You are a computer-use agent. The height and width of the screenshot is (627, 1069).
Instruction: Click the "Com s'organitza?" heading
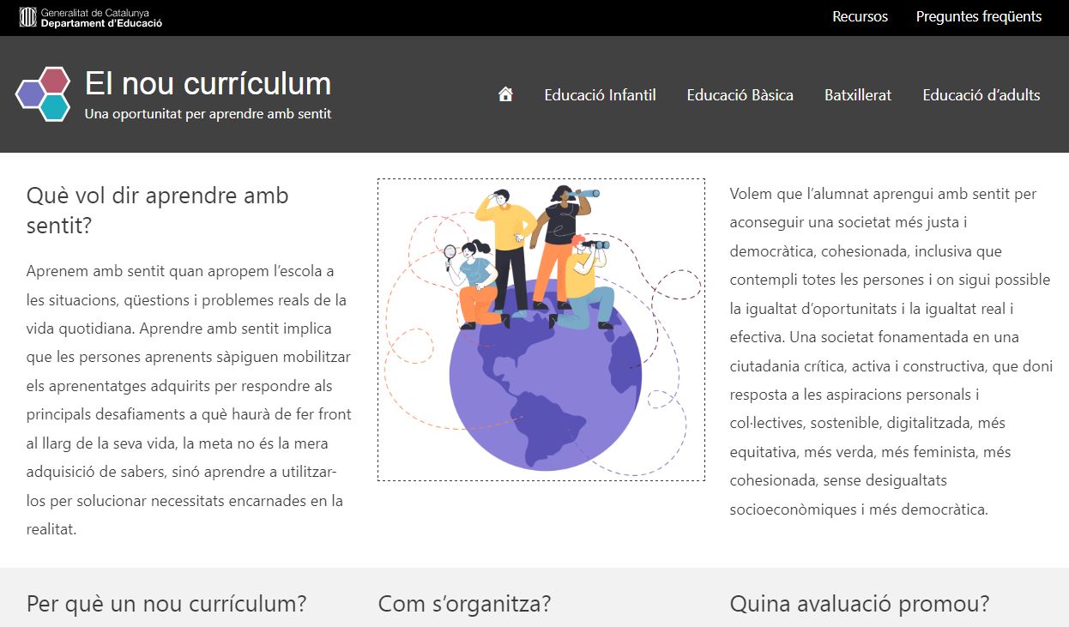(x=464, y=604)
